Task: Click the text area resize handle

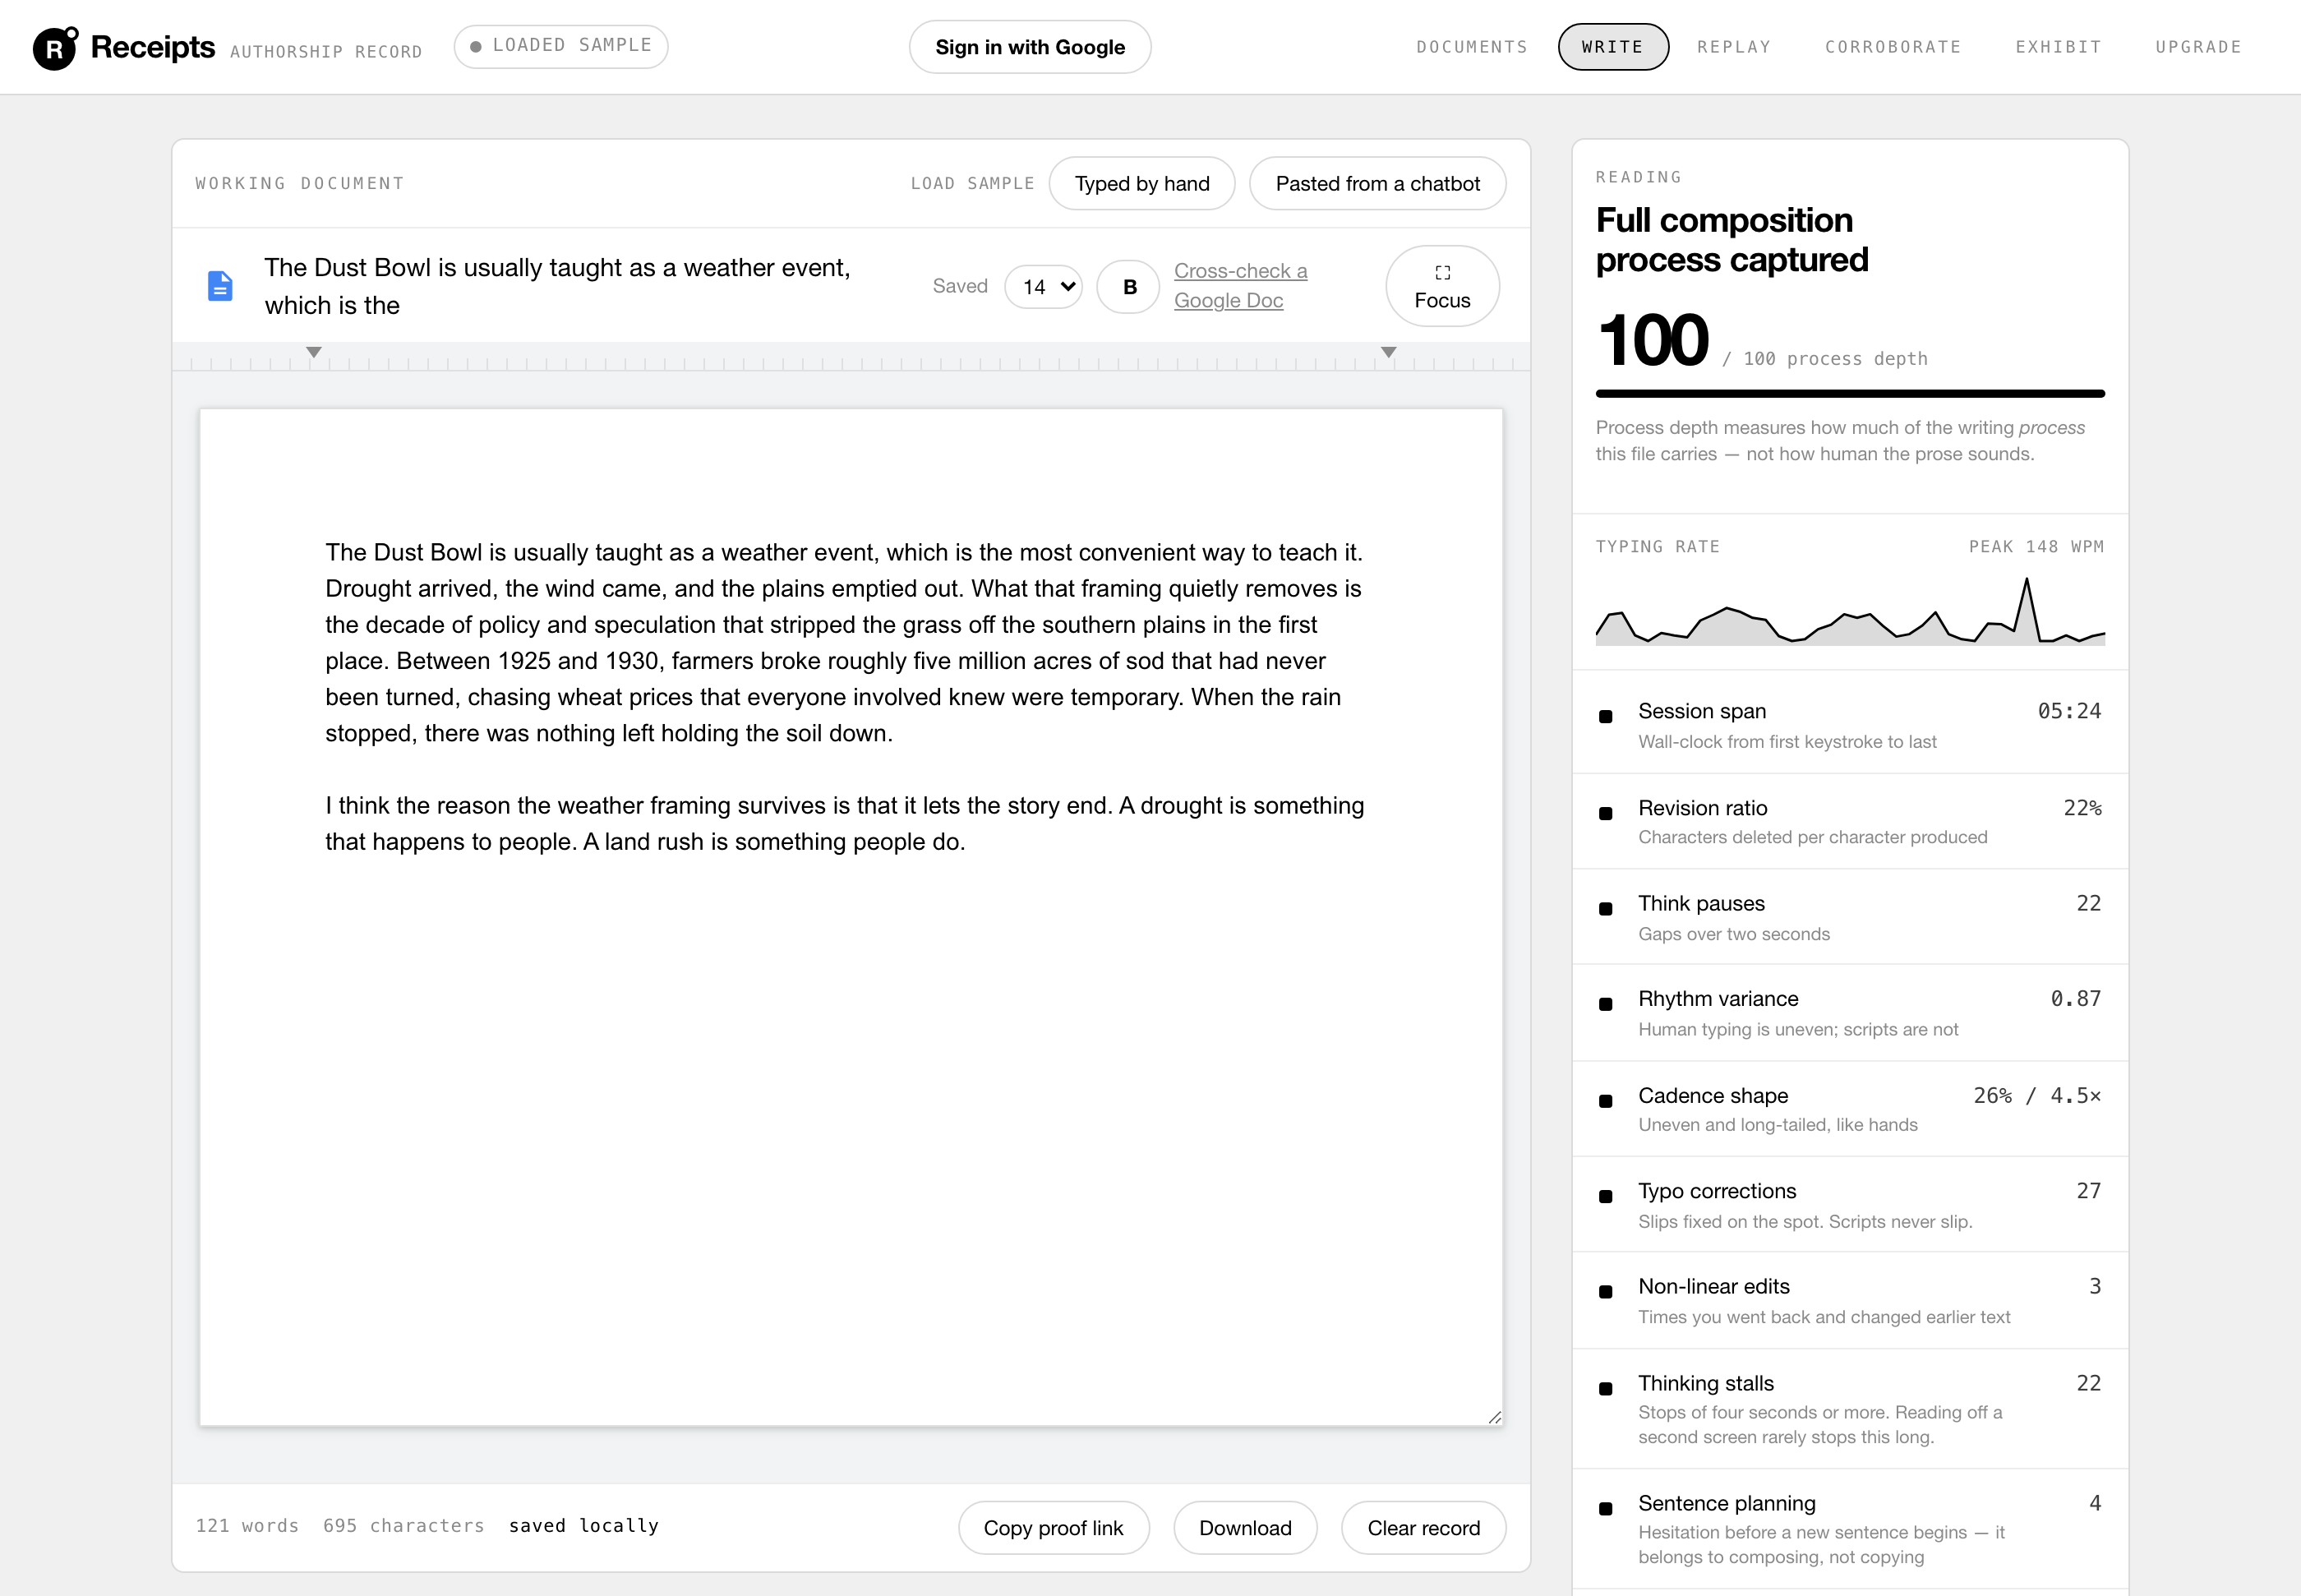Action: click(x=1494, y=1417)
